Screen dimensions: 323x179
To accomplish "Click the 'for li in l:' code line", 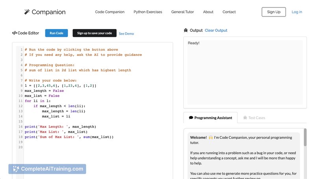I will point(38,101).
